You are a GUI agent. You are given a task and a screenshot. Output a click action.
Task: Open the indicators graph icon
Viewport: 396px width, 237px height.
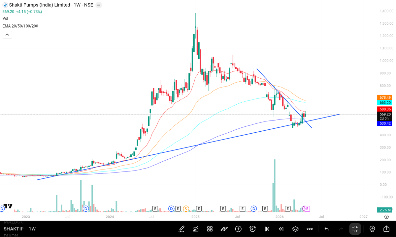(x=195, y=229)
